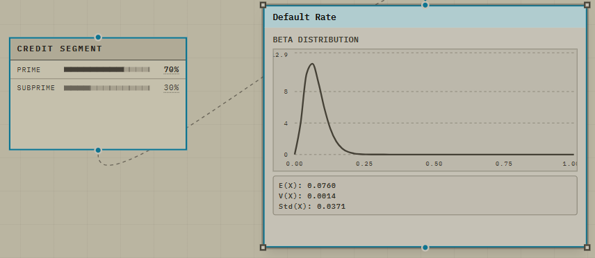Click the top connection port of Default Rate node
The height and width of the screenshot is (258, 595).
click(425, 5)
